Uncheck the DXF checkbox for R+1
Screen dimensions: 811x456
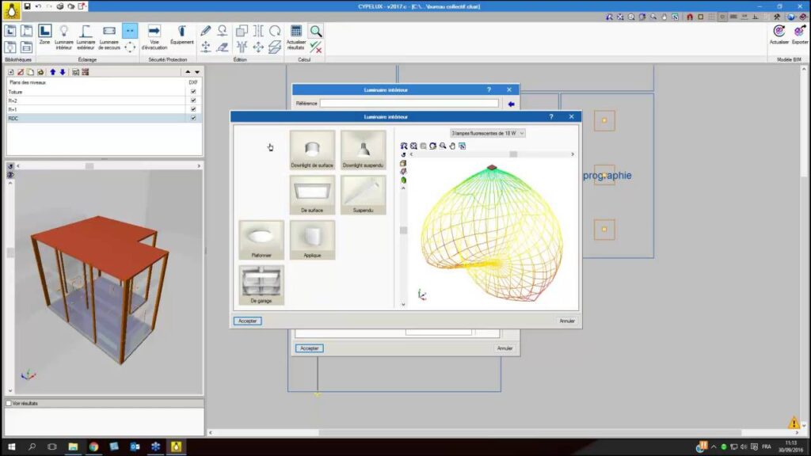(x=192, y=109)
